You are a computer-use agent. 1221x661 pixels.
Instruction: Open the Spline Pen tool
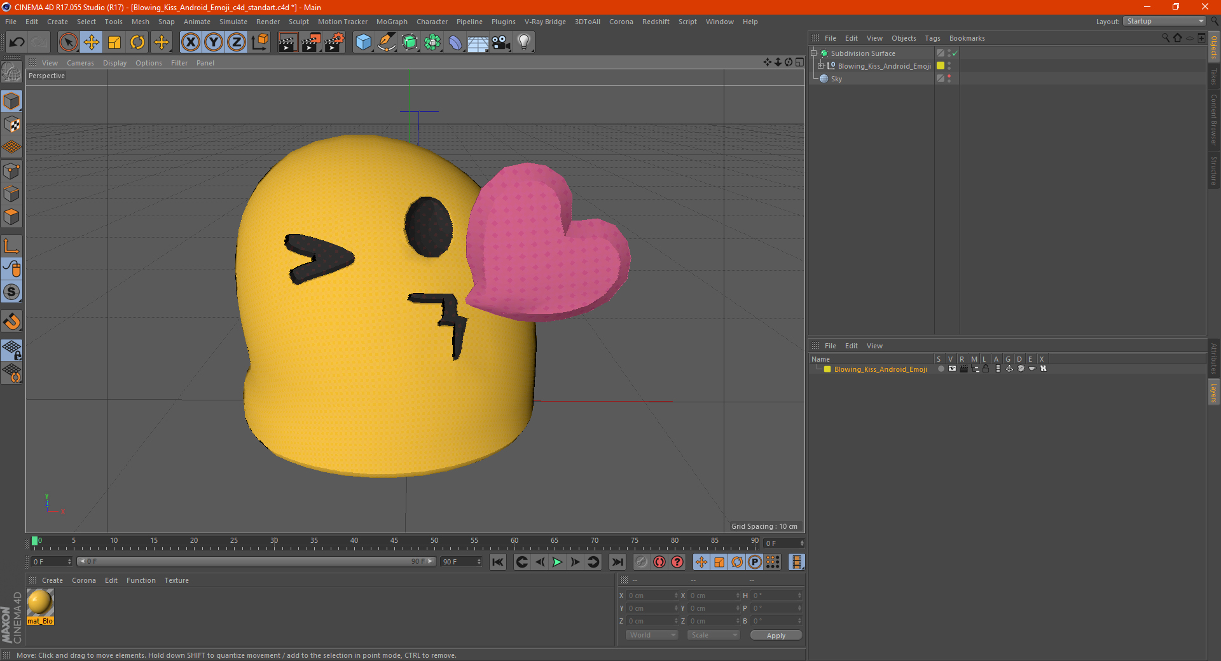coord(386,43)
